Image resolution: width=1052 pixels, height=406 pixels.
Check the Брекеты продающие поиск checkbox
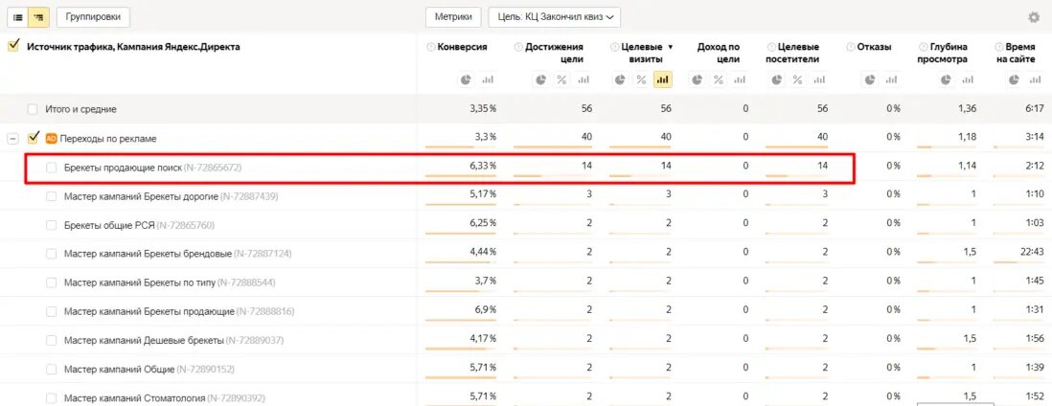51,168
